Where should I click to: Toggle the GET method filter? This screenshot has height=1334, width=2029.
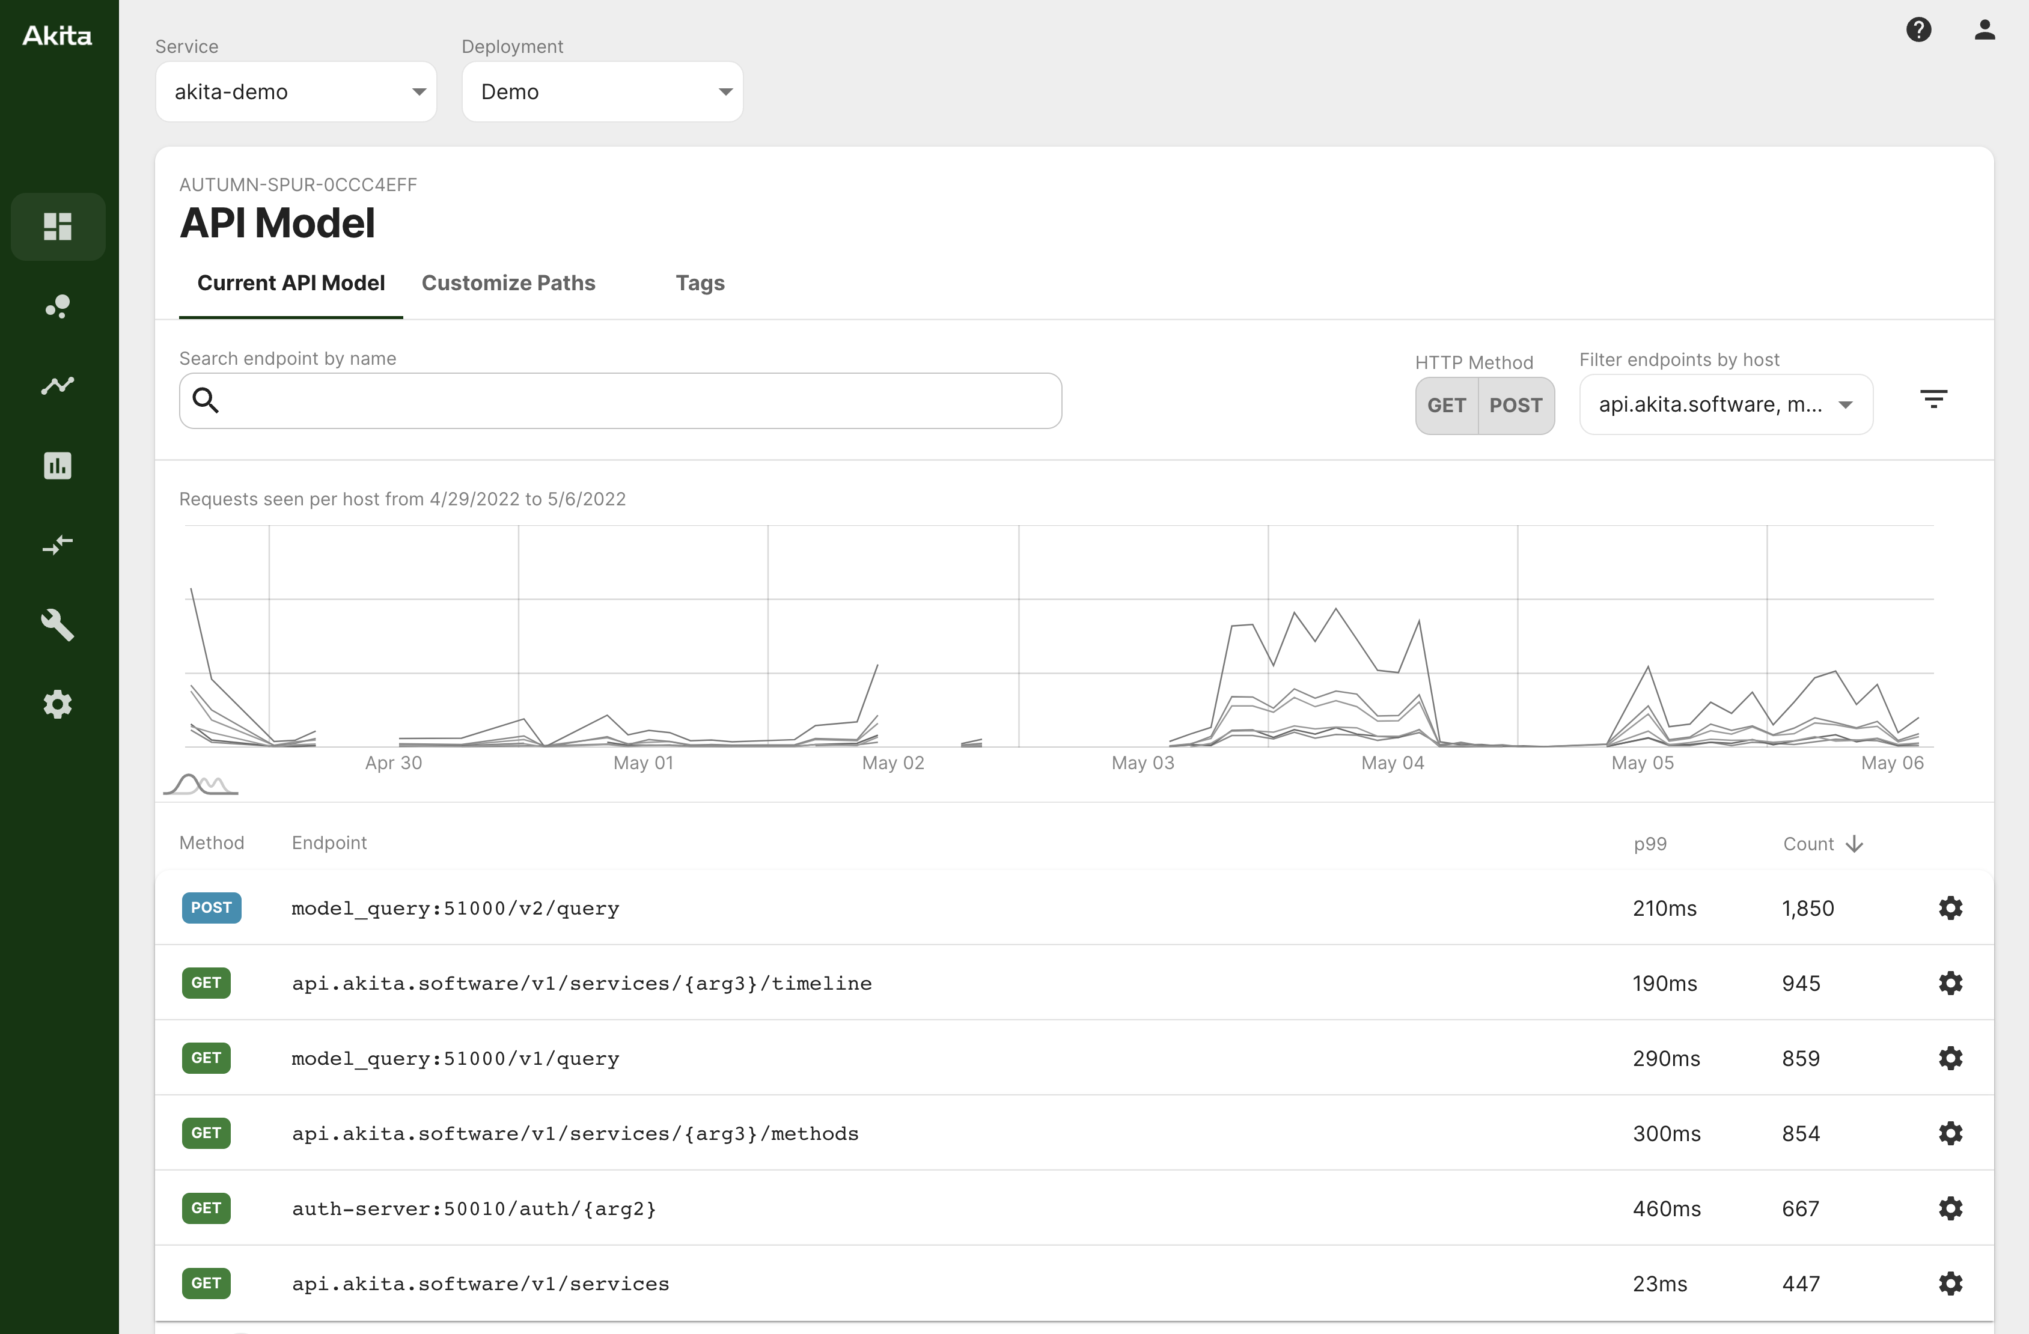coord(1447,406)
